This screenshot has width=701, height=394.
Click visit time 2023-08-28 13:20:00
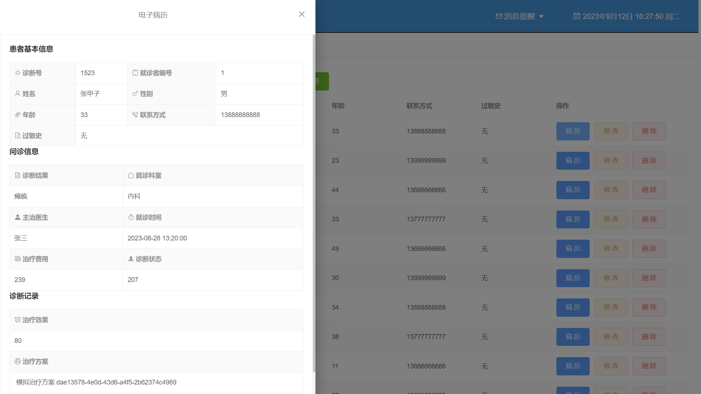point(157,238)
